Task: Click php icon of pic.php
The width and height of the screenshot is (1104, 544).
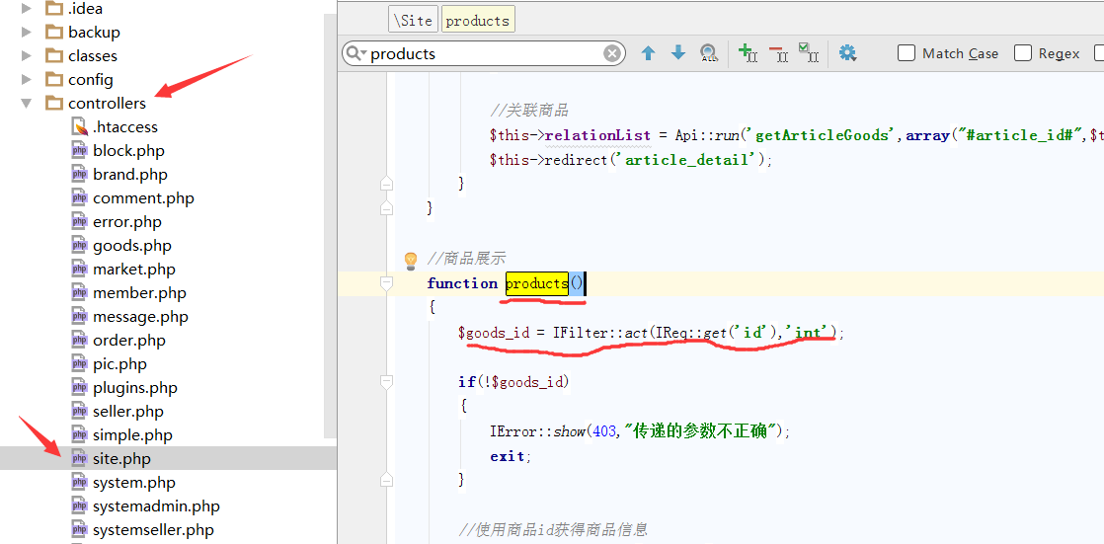Action: [x=80, y=364]
